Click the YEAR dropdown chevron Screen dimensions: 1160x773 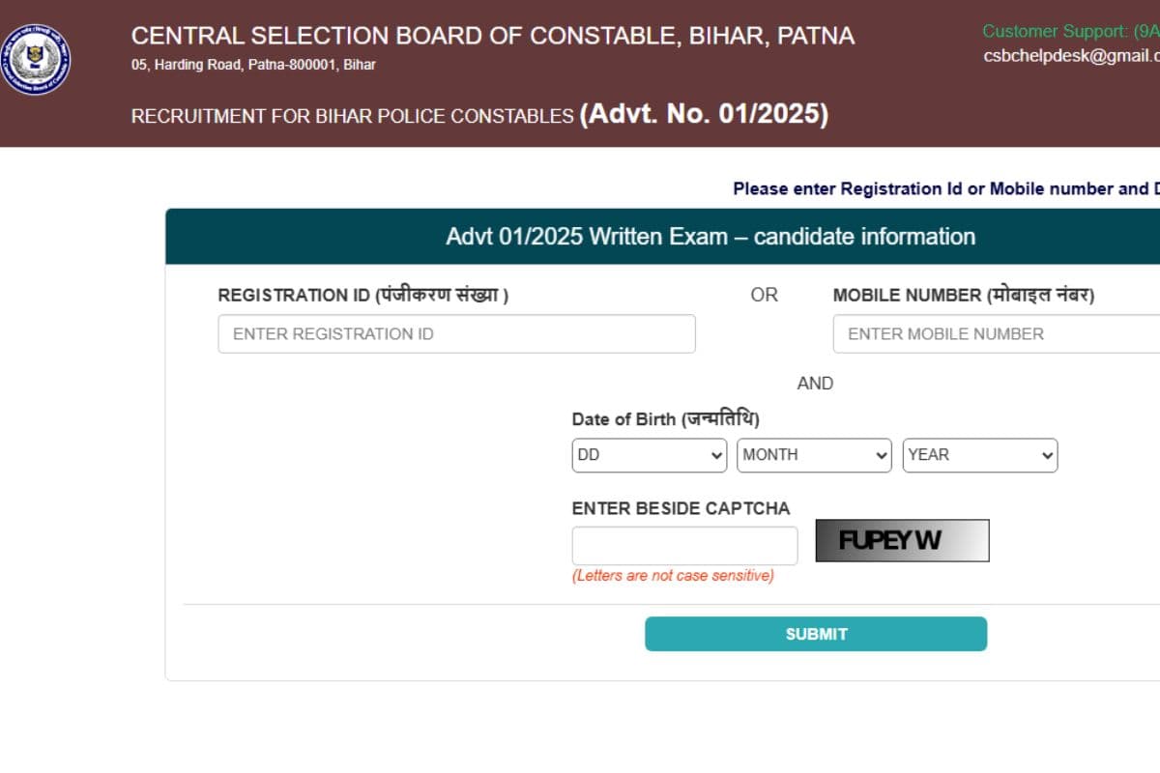pyautogui.click(x=1047, y=455)
